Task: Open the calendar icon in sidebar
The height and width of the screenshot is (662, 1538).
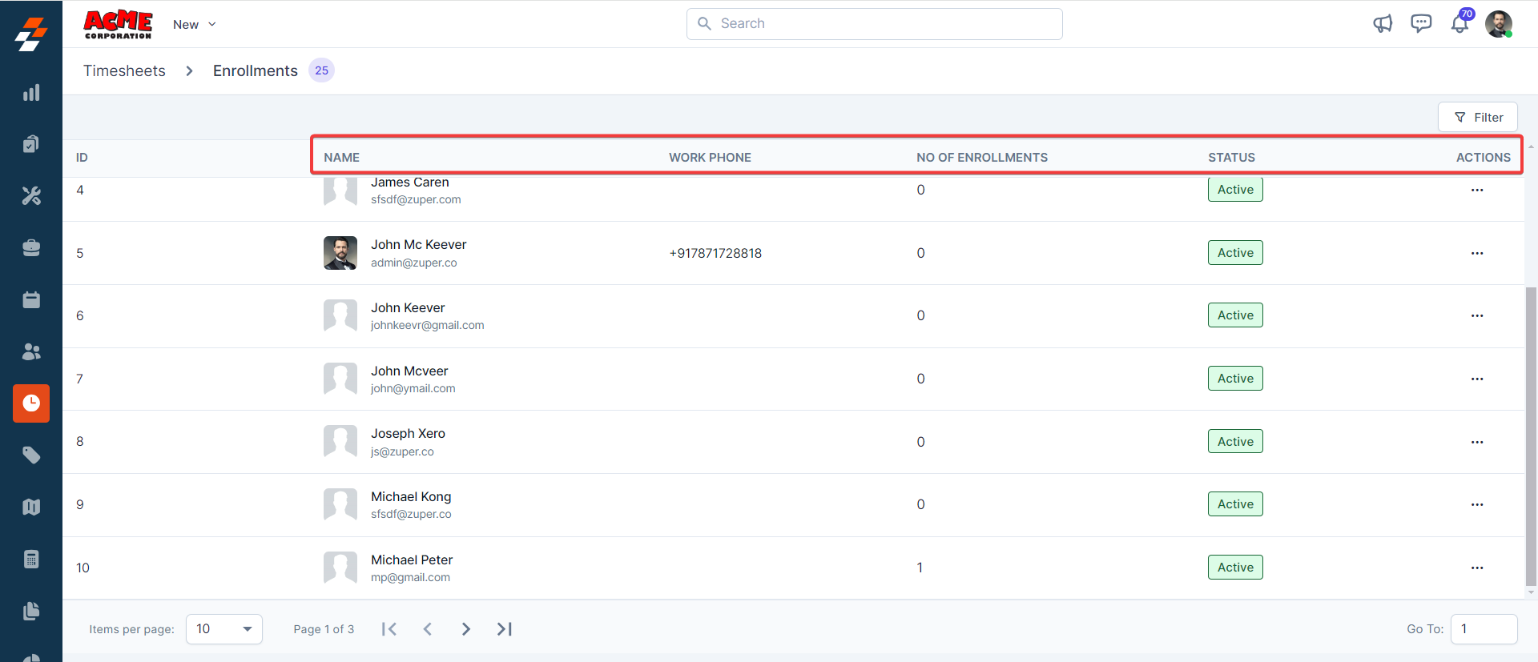Action: click(x=31, y=299)
